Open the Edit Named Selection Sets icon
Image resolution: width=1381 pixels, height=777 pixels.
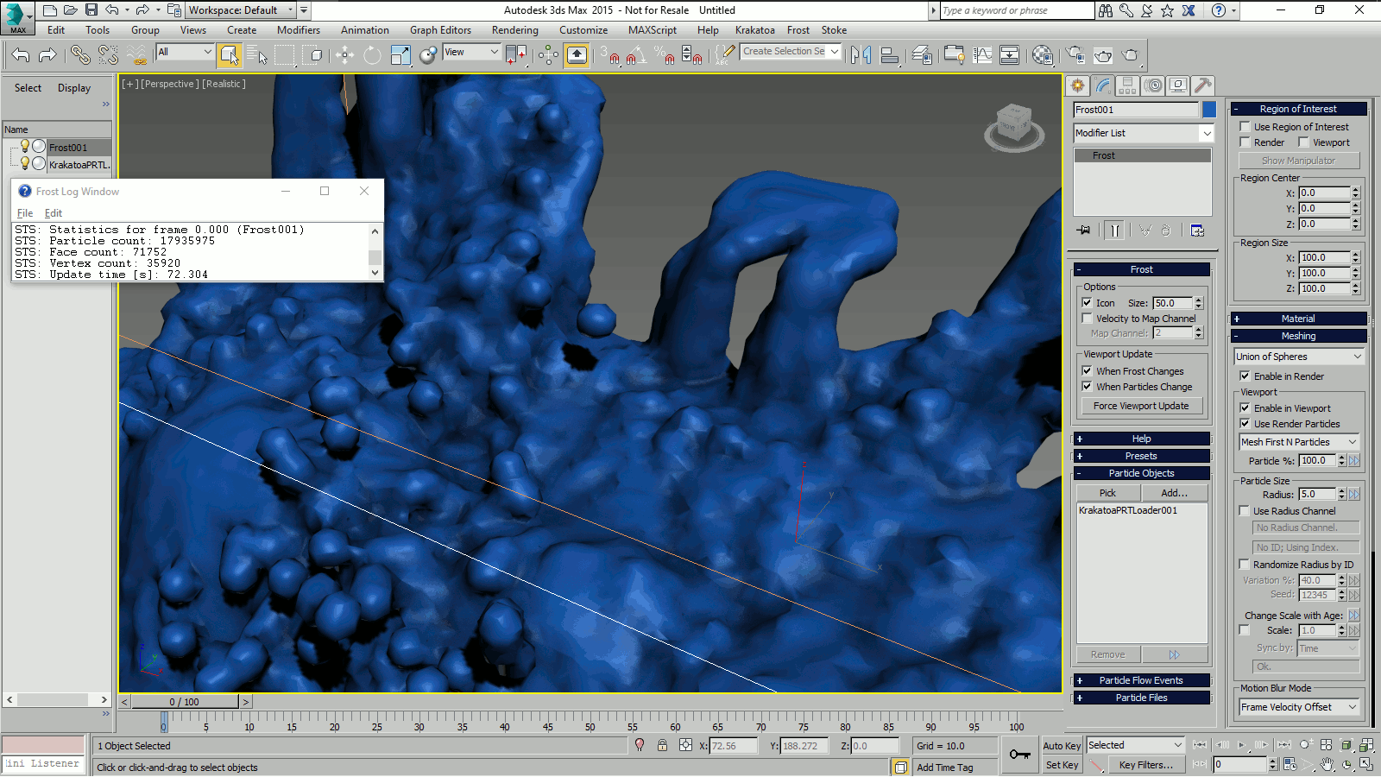tap(724, 55)
